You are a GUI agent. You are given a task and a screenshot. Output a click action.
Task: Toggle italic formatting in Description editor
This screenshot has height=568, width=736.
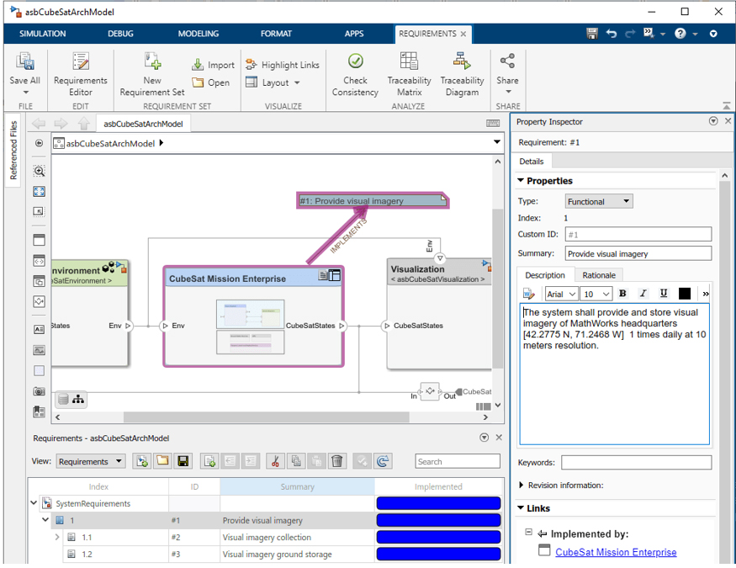[x=643, y=294]
